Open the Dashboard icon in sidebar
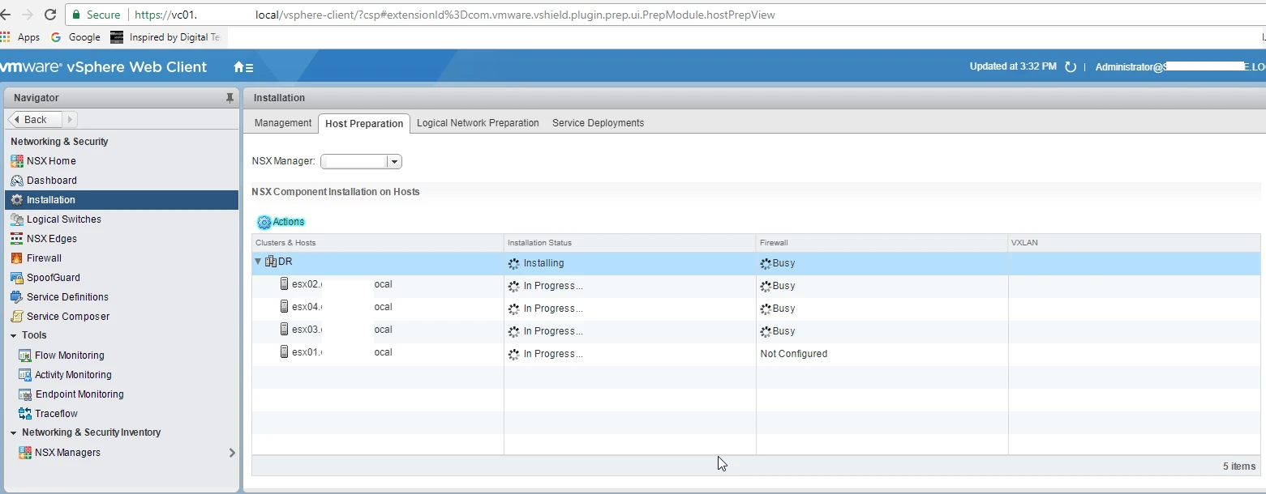Image resolution: width=1266 pixels, height=494 pixels. (x=17, y=181)
